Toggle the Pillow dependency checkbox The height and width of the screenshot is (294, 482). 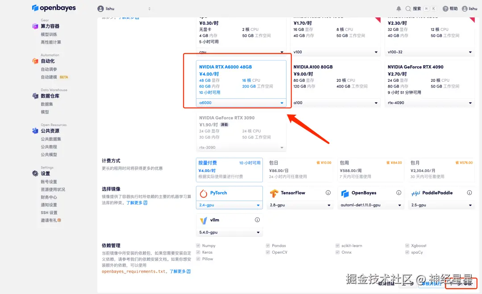198,259
